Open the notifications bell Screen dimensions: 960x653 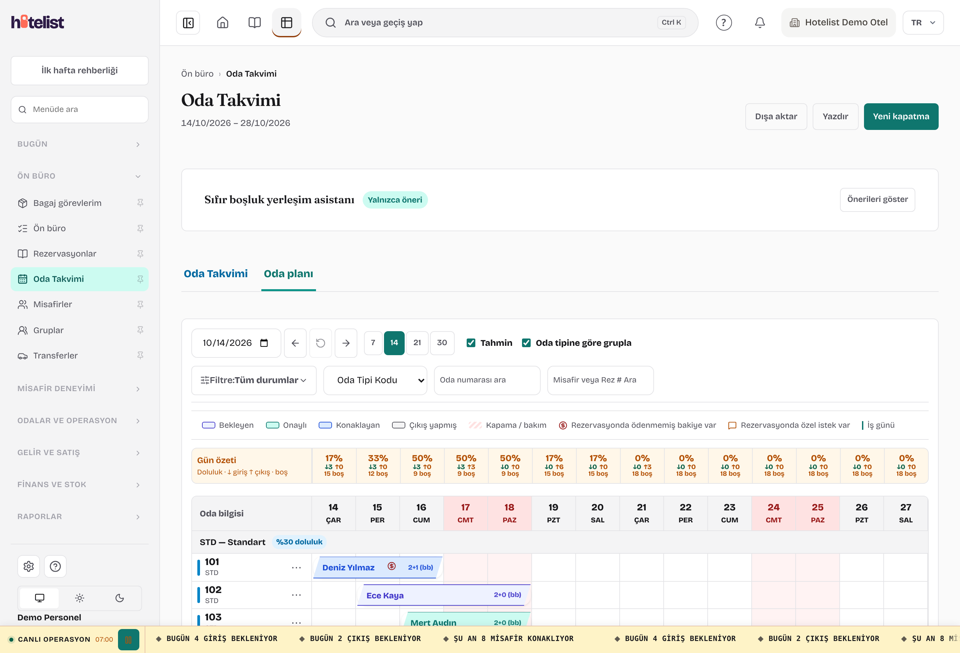(x=760, y=23)
